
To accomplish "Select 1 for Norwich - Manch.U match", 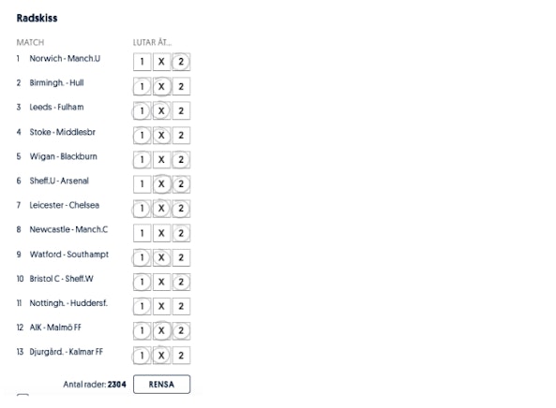I will (x=143, y=62).
